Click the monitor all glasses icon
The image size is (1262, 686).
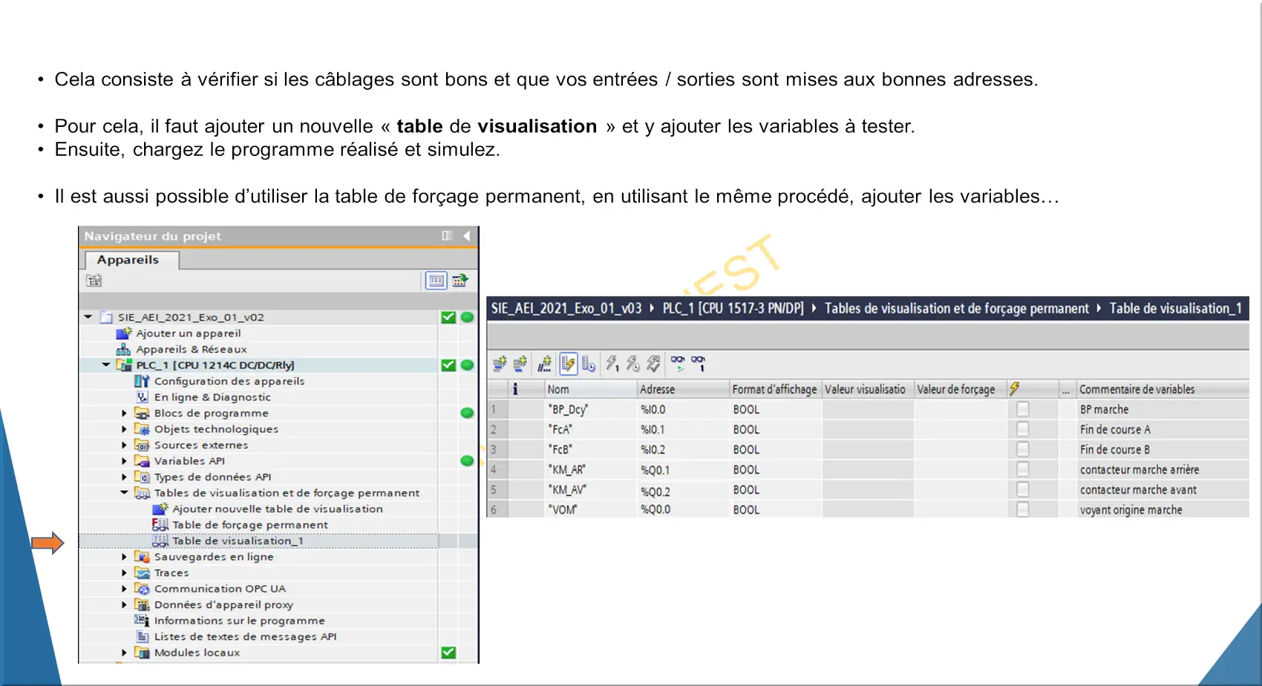point(678,364)
